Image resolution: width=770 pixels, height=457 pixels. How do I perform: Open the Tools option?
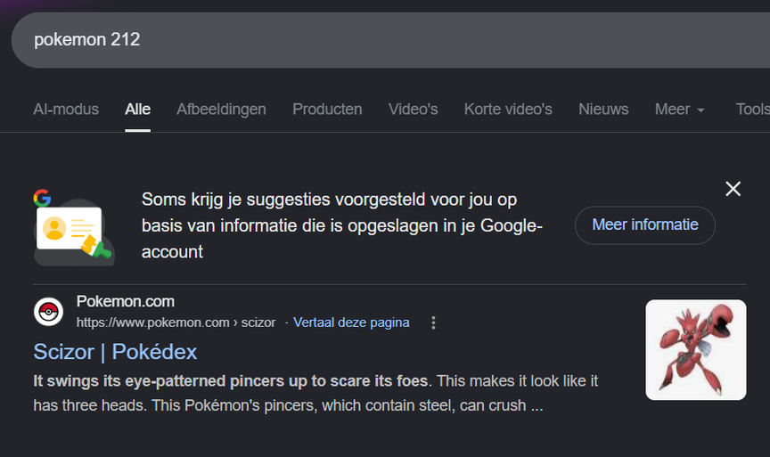(752, 109)
